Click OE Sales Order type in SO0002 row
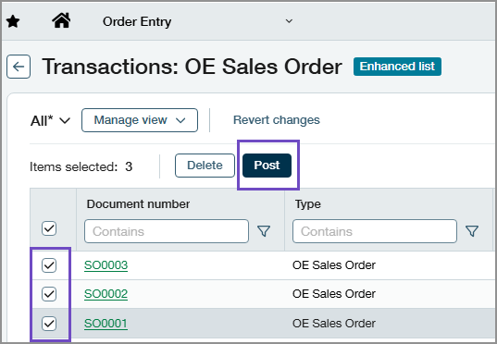 click(334, 294)
